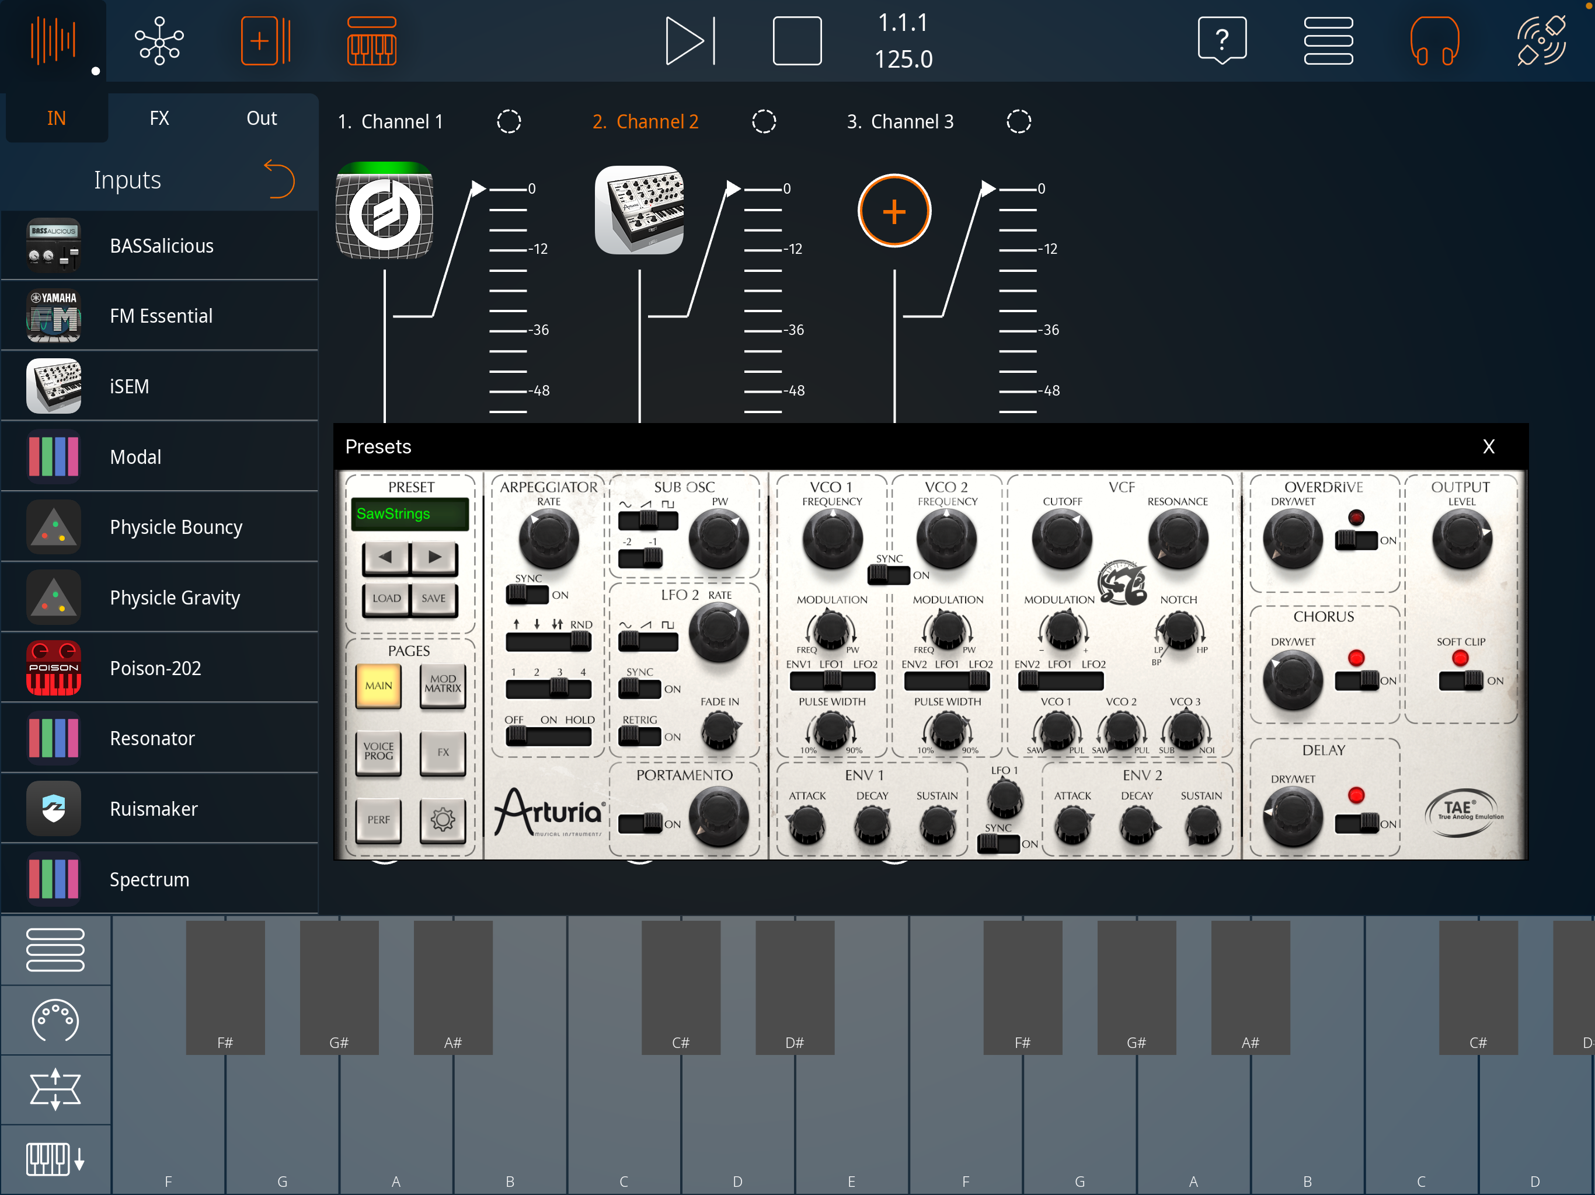Toggle the Portamento ON switch
The image size is (1595, 1195).
[x=640, y=823]
